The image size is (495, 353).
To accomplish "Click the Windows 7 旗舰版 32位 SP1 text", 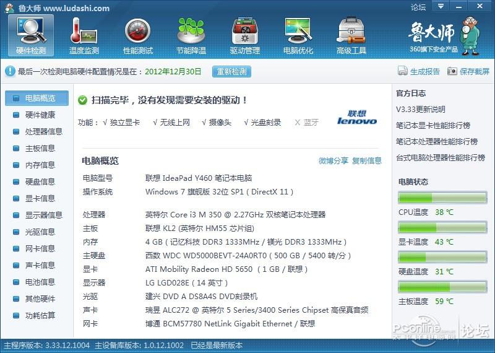I will tap(220, 191).
